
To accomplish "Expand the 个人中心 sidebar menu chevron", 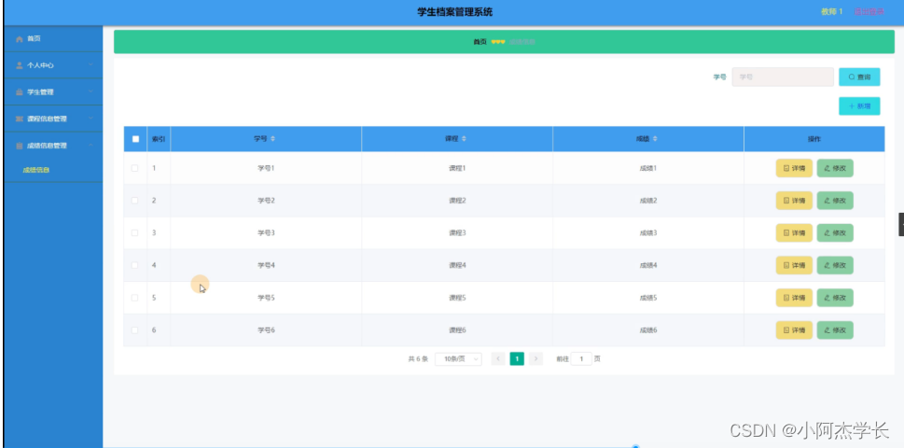I will pyautogui.click(x=90, y=65).
